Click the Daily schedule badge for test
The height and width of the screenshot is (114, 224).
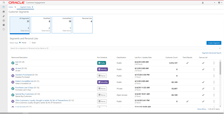(x=101, y=63)
